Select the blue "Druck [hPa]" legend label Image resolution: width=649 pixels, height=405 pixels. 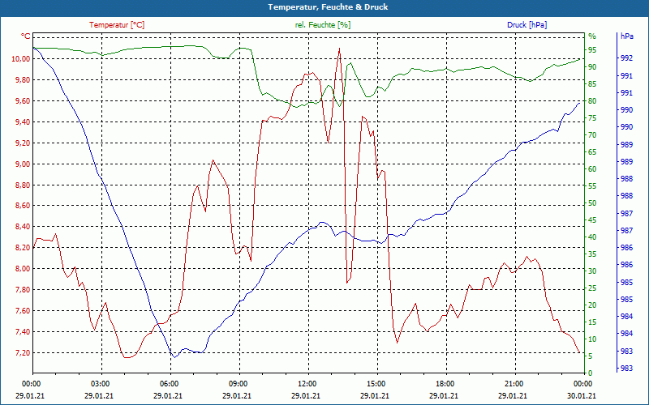(527, 25)
